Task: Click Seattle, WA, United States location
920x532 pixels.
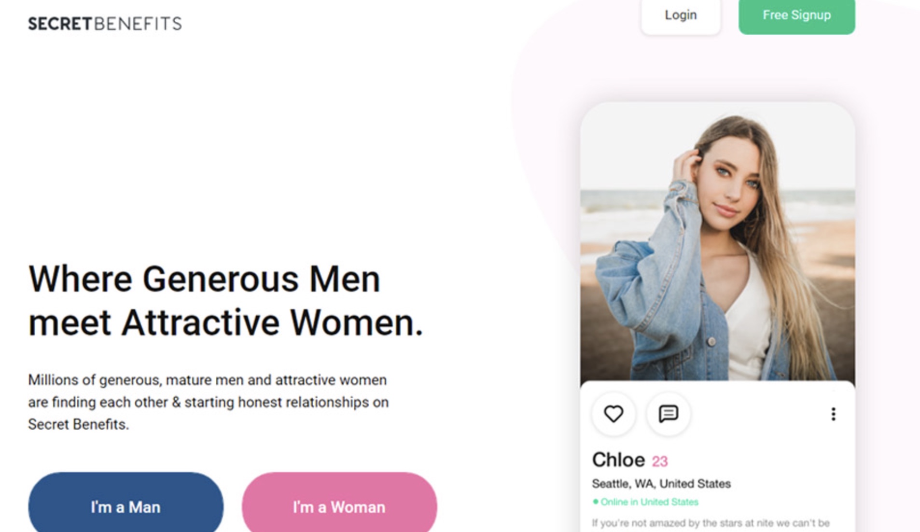Action: 661,484
